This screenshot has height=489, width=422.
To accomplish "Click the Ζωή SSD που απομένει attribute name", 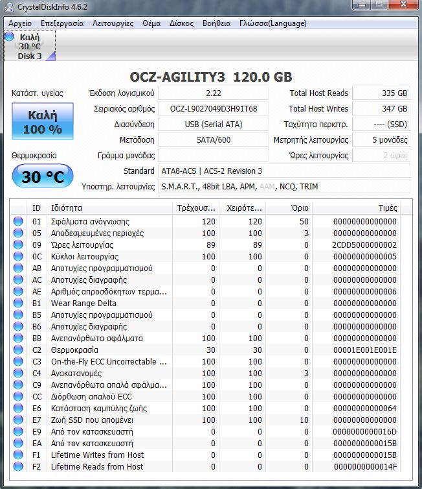I will pos(92,420).
